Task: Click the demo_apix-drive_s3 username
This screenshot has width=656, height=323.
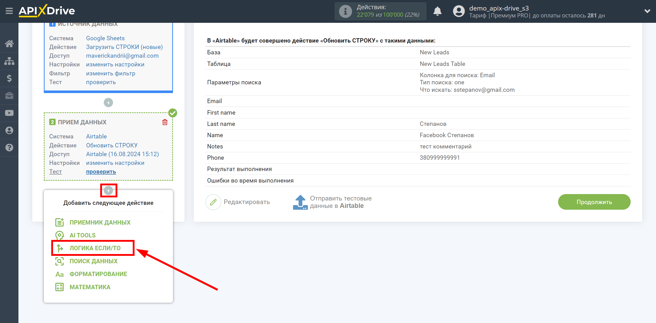Action: pos(499,8)
